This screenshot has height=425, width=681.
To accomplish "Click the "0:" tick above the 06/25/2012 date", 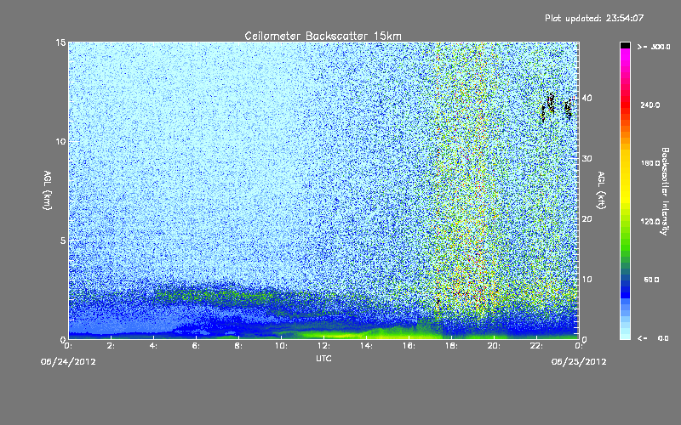I will pos(579,346).
